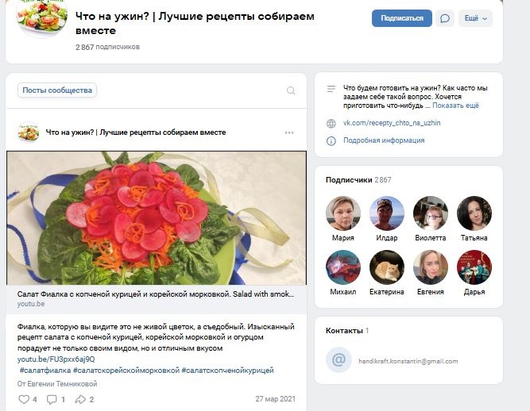Viewport: 530px width, 411px height.
Task: Expand description with Показать ещё
Action: point(455,106)
